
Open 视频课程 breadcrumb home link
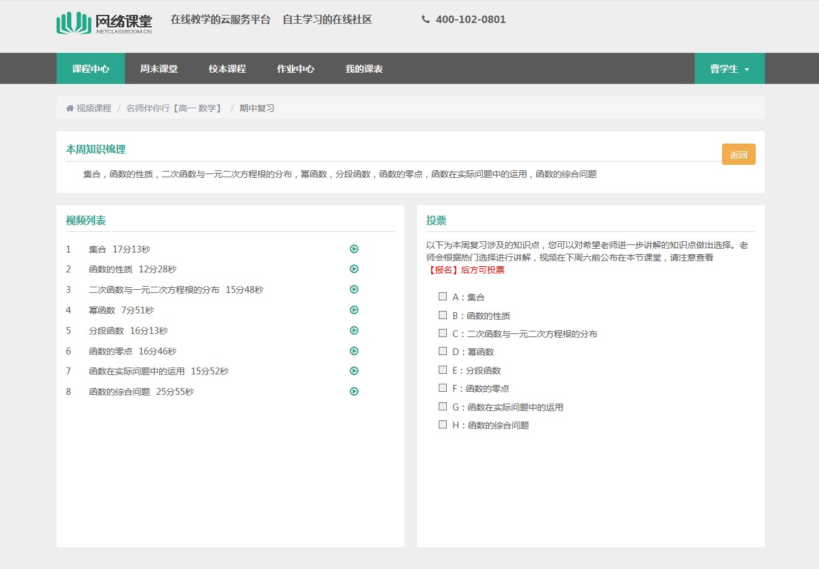(93, 108)
